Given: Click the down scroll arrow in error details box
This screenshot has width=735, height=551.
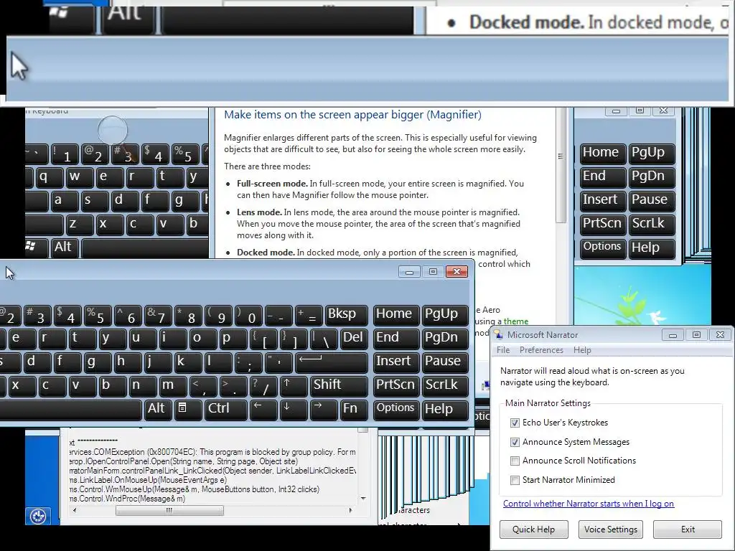Looking at the screenshot, I should pos(362,499).
